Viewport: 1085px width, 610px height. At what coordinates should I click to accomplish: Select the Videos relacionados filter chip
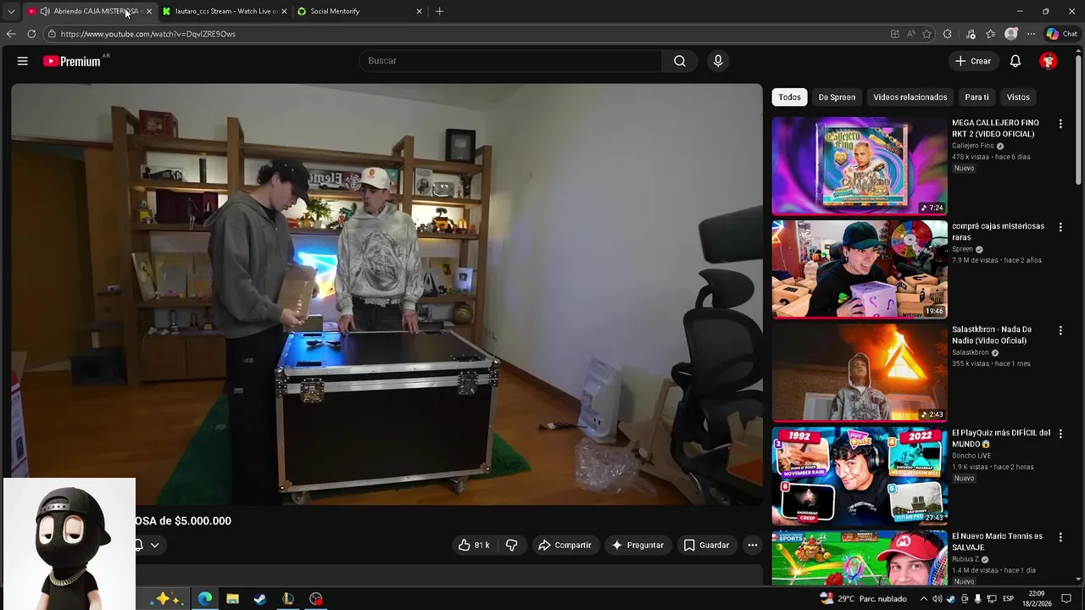click(910, 97)
